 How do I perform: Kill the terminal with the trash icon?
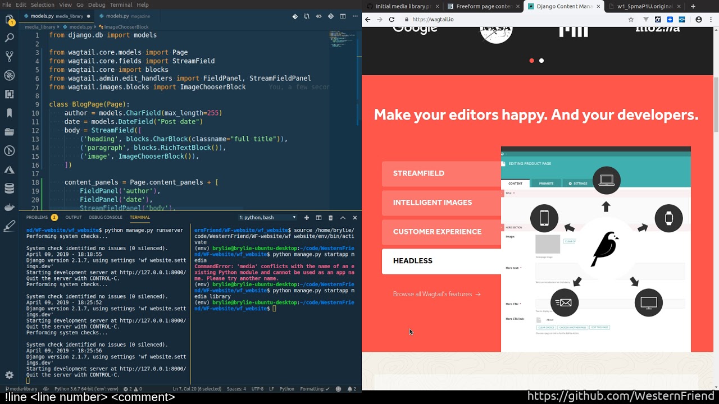click(330, 217)
